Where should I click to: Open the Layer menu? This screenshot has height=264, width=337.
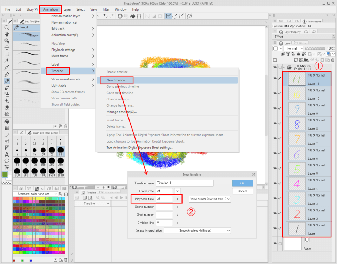[x=67, y=9]
